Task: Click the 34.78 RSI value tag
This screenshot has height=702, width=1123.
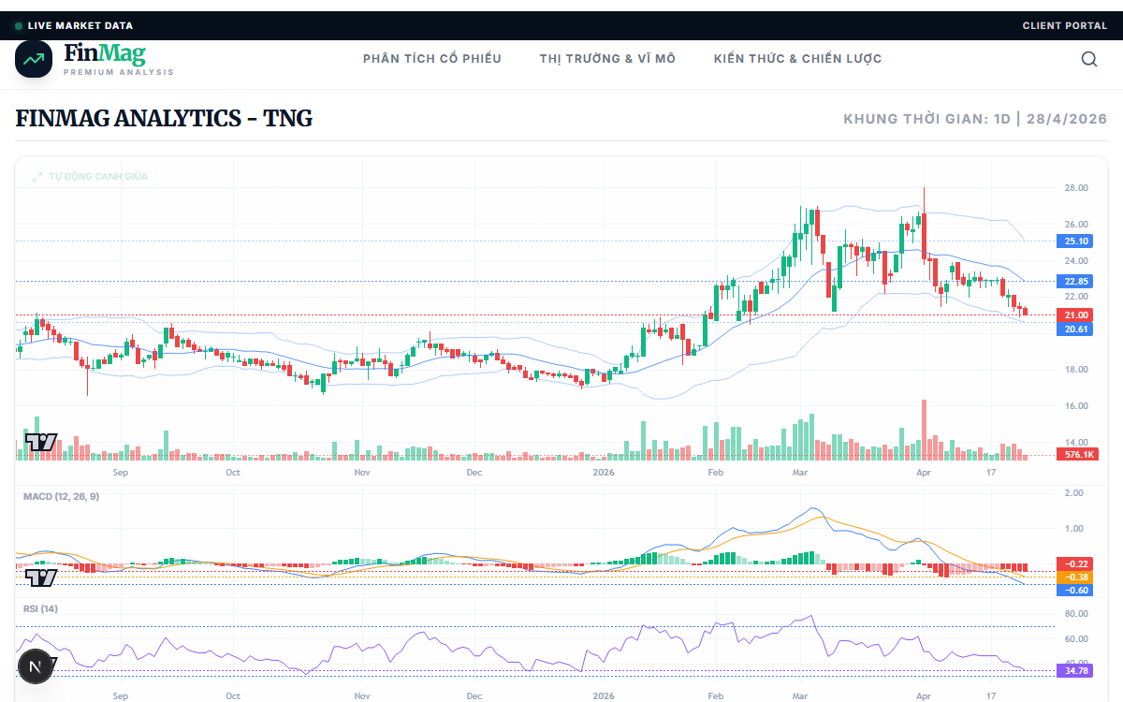Action: (1076, 671)
